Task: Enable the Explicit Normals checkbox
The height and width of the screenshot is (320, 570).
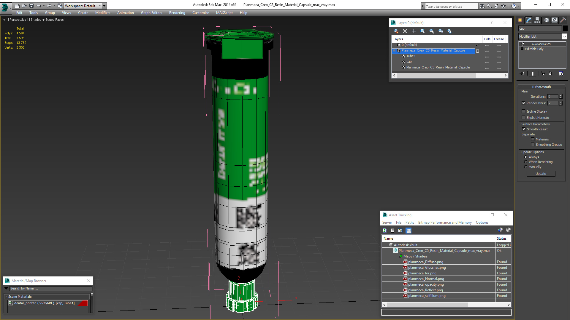Action: (x=523, y=118)
